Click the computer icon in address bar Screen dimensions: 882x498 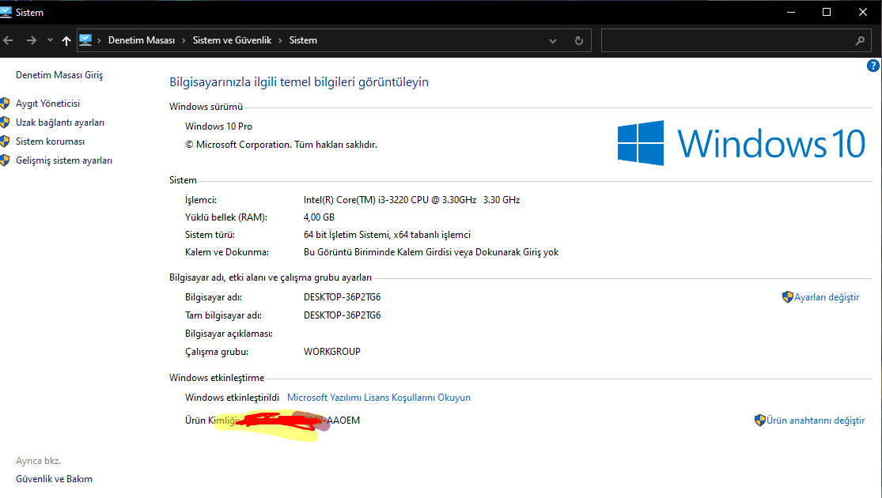85,40
